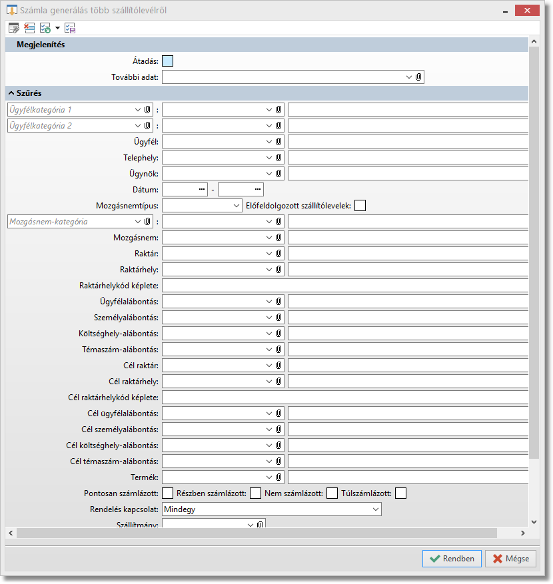The width and height of the screenshot is (553, 584).
Task: Click paperclip icon beside the Telephely code field
Action: pyautogui.click(x=278, y=158)
